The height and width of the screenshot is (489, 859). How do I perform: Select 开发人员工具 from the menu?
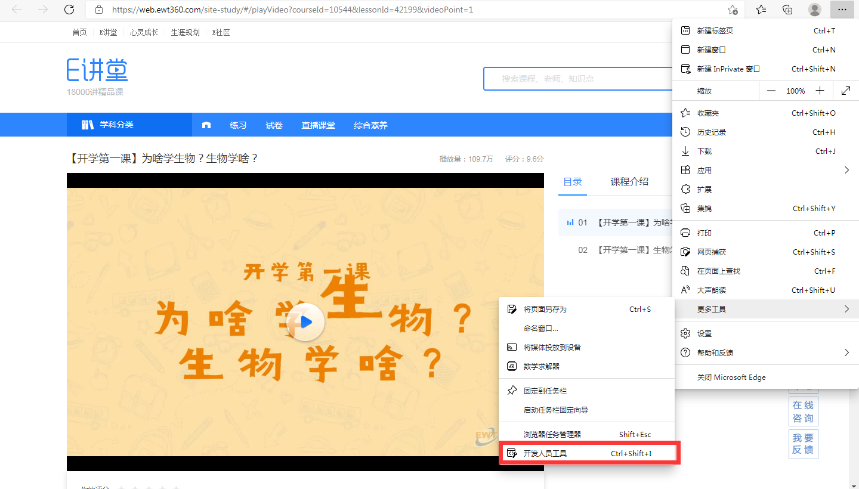544,453
